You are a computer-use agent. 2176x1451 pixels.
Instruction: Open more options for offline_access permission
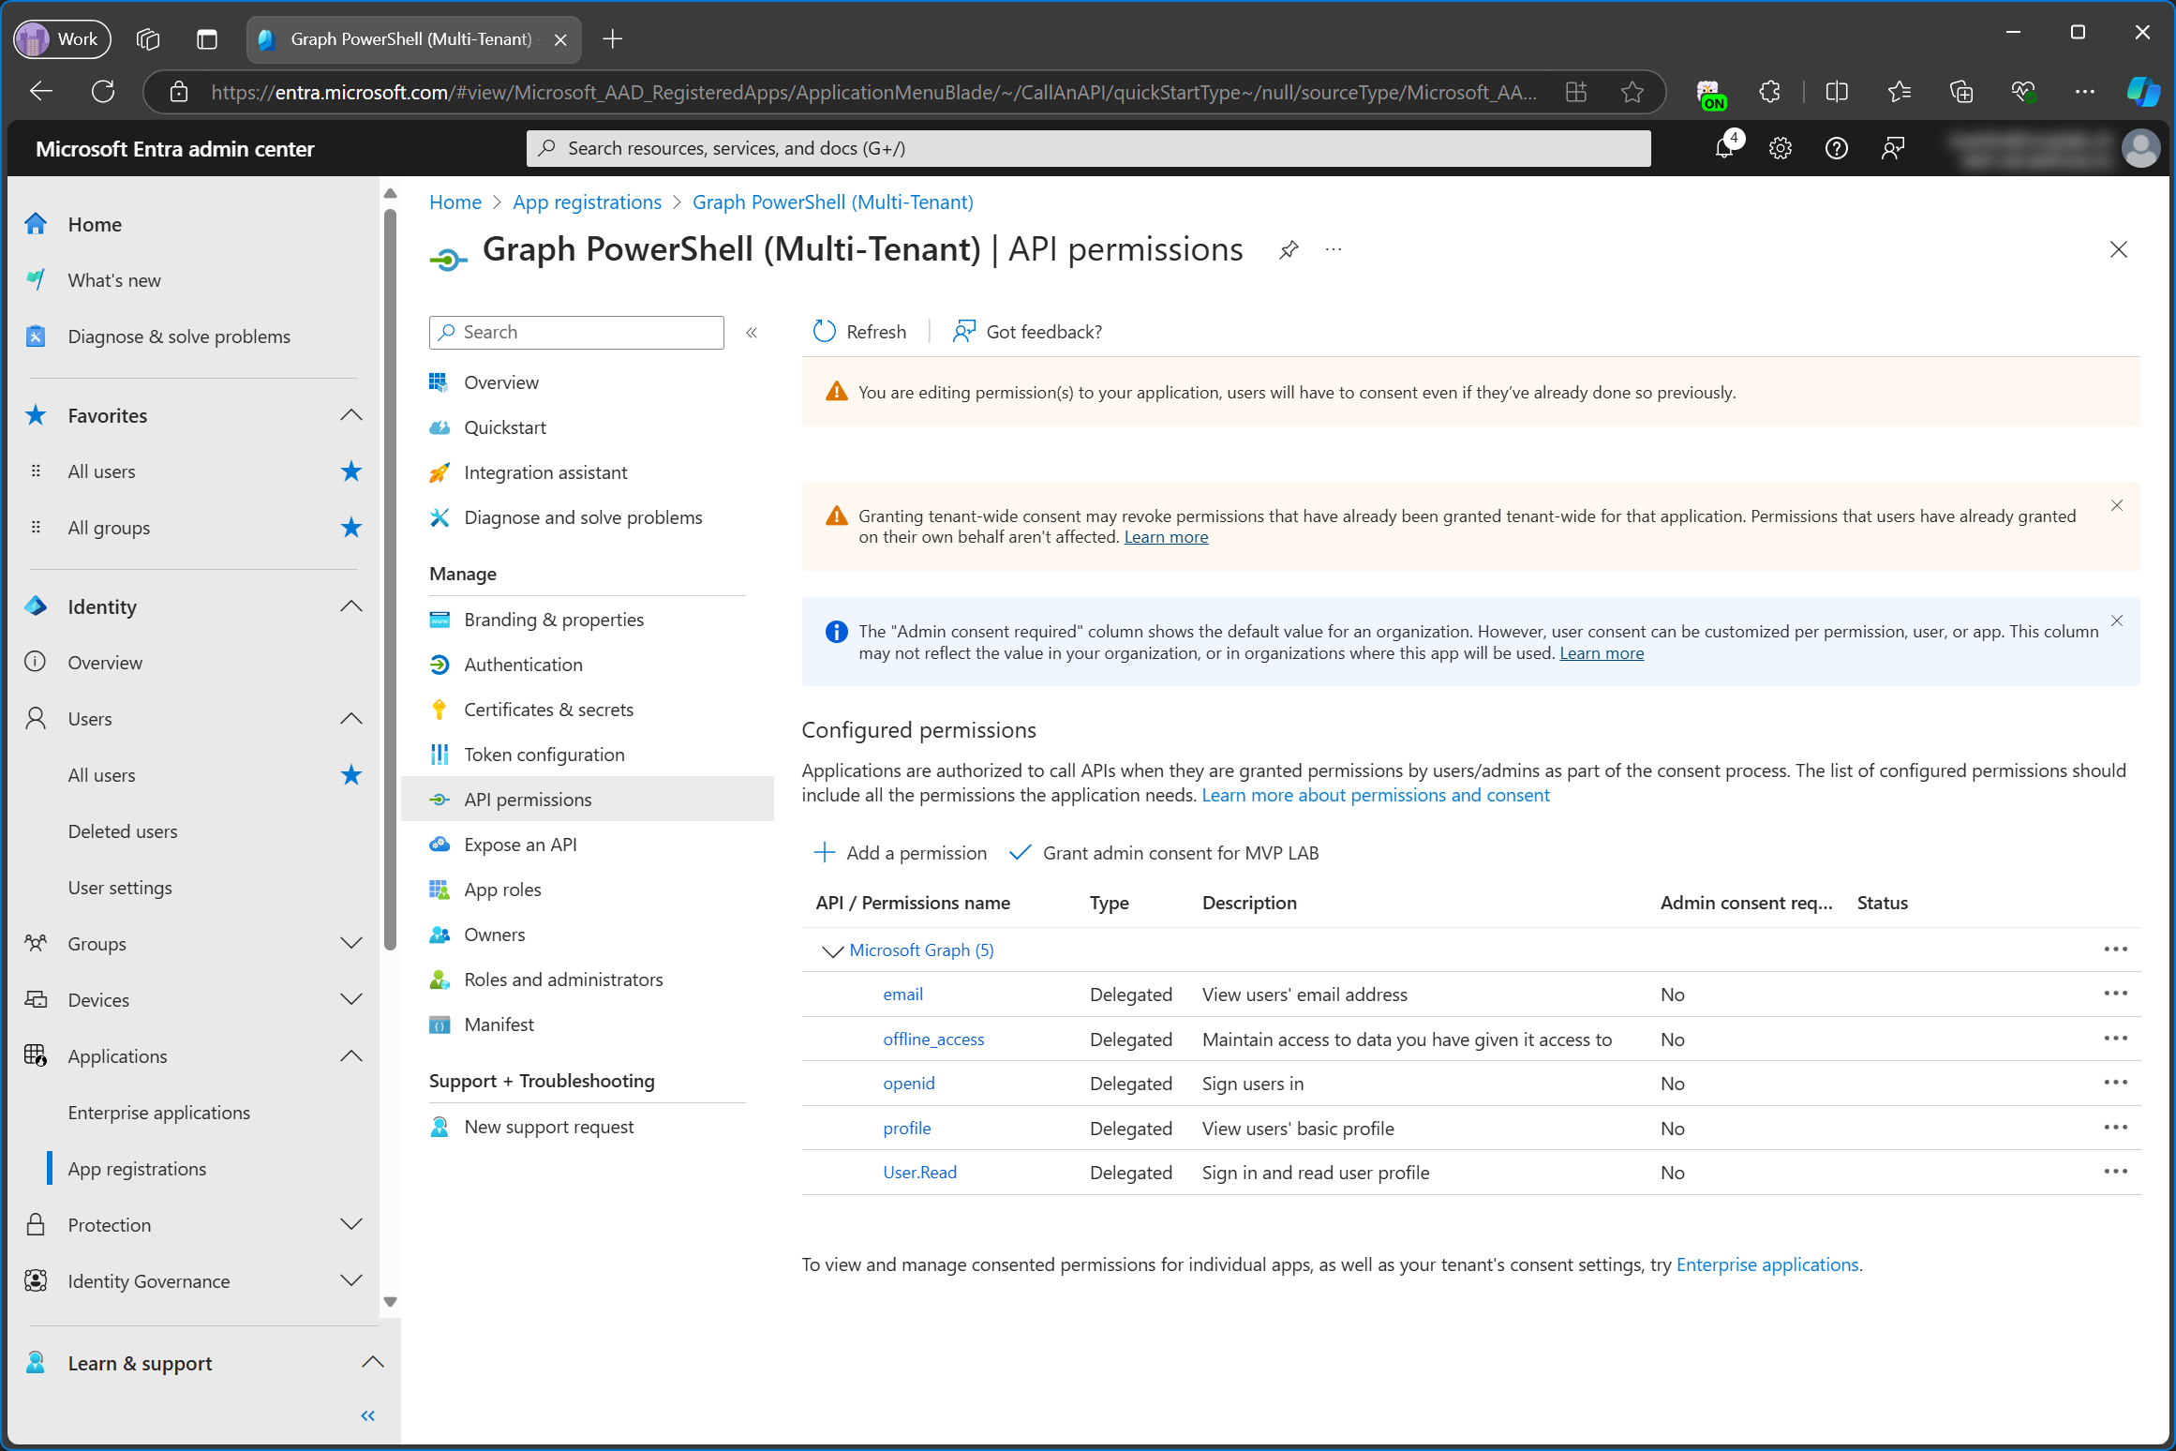tap(2116, 1039)
